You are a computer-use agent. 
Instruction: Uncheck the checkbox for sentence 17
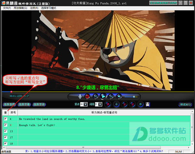(5, 137)
